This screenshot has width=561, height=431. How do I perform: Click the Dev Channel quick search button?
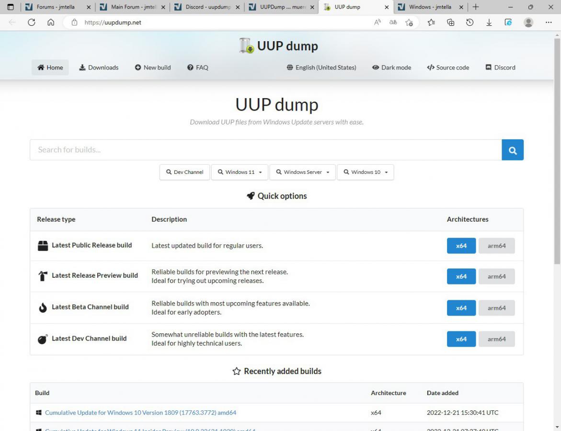tap(184, 172)
